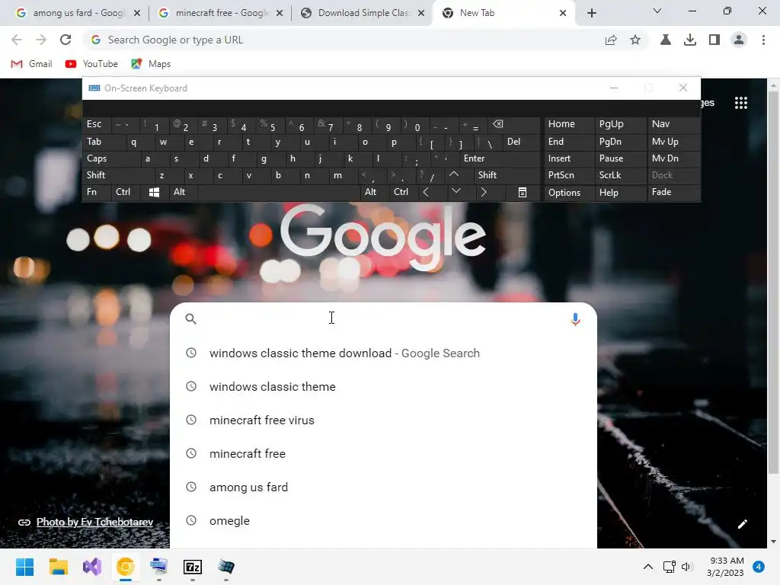The height and width of the screenshot is (585, 780).
Task: Open the clock and date in taskbar
Action: pos(725,567)
